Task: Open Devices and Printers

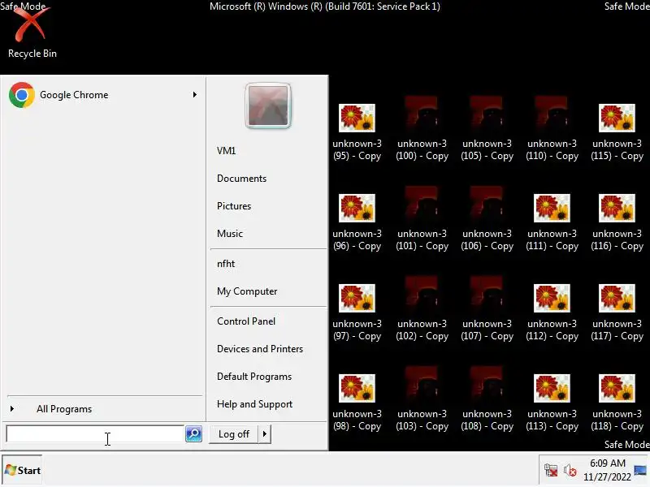Action: 260,349
